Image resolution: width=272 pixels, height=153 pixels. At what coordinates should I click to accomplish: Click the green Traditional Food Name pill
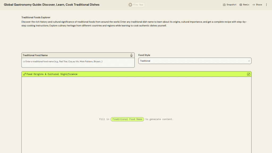pos(127,119)
